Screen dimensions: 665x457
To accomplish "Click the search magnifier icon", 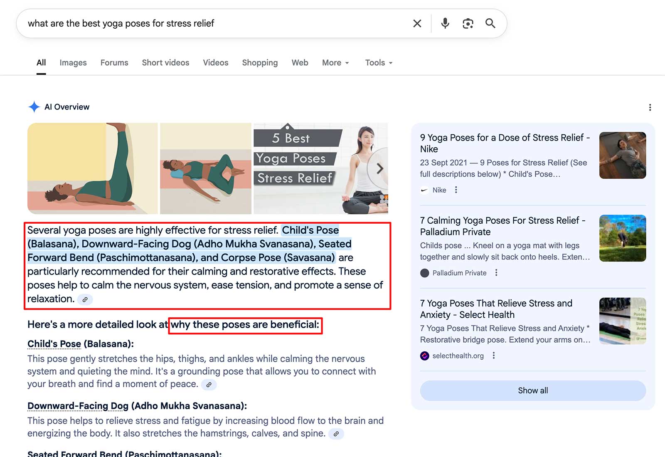I will (x=490, y=23).
